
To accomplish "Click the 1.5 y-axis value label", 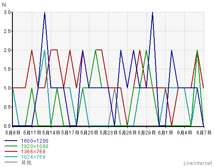I will (x=7, y=69).
